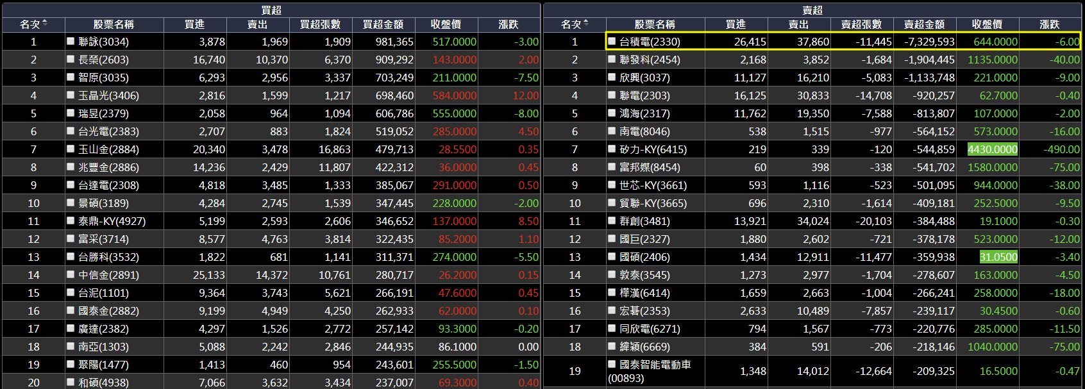This screenshot has height=389, width=1085.
Task: Open stock 緯穎(6669)
Action: 644,347
